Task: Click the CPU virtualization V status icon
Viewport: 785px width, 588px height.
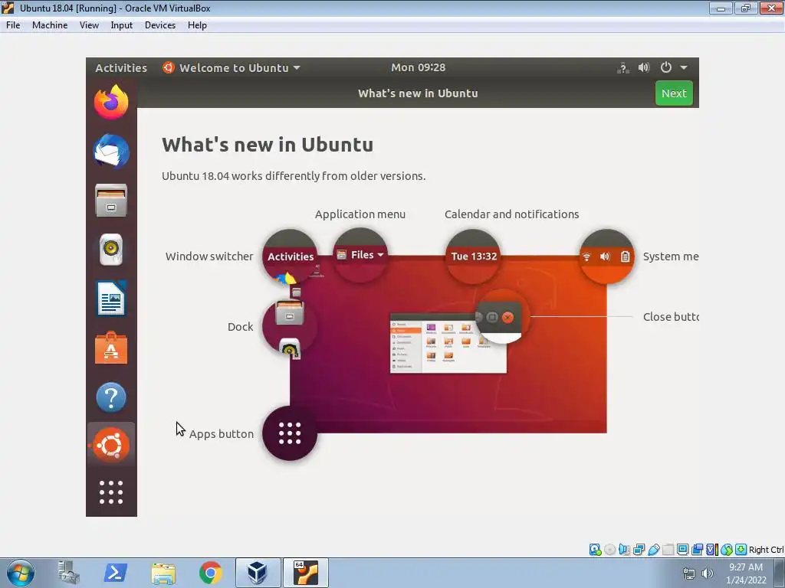Action: [x=712, y=550]
